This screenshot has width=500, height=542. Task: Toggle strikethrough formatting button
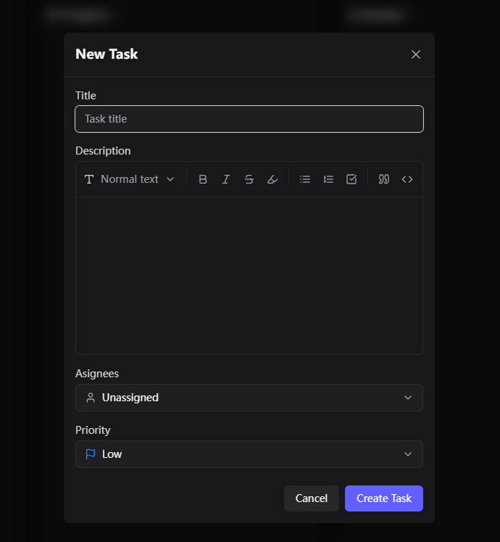point(249,179)
